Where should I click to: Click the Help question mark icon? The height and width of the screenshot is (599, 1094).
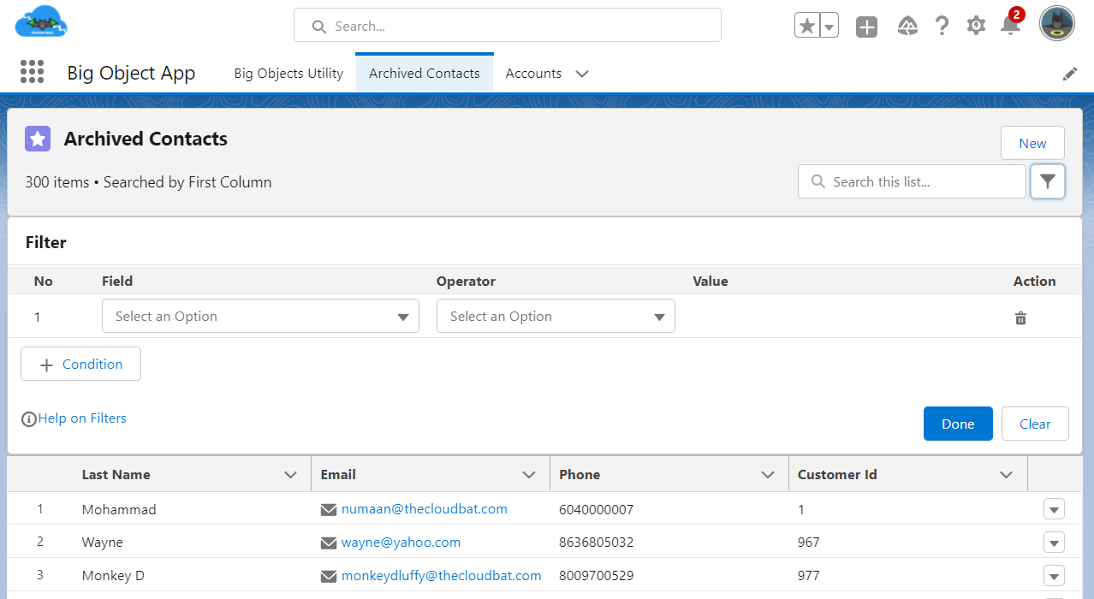click(942, 27)
